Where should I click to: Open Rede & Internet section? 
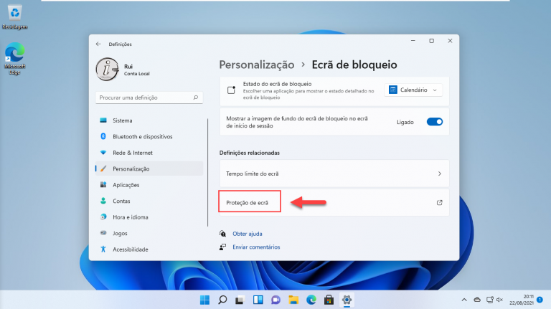click(x=149, y=153)
